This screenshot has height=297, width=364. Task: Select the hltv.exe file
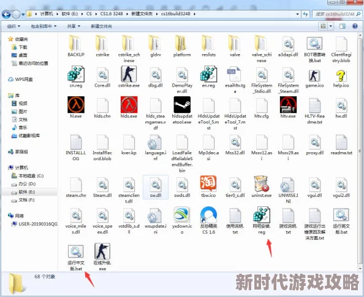point(288,107)
